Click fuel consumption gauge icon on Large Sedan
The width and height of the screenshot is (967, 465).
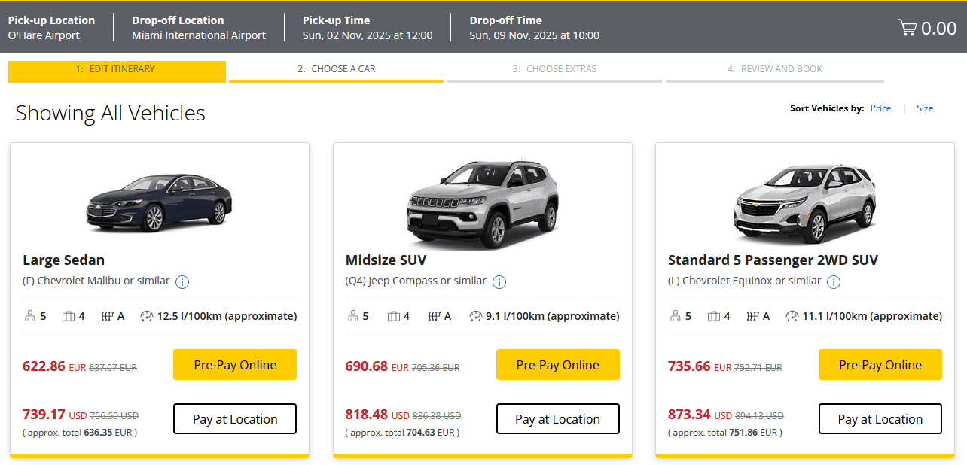(147, 316)
